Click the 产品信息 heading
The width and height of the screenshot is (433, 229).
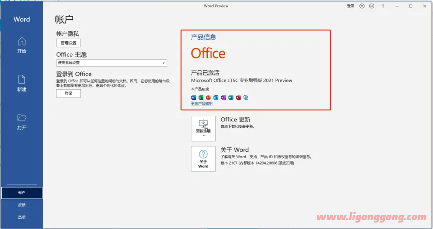[x=204, y=37]
